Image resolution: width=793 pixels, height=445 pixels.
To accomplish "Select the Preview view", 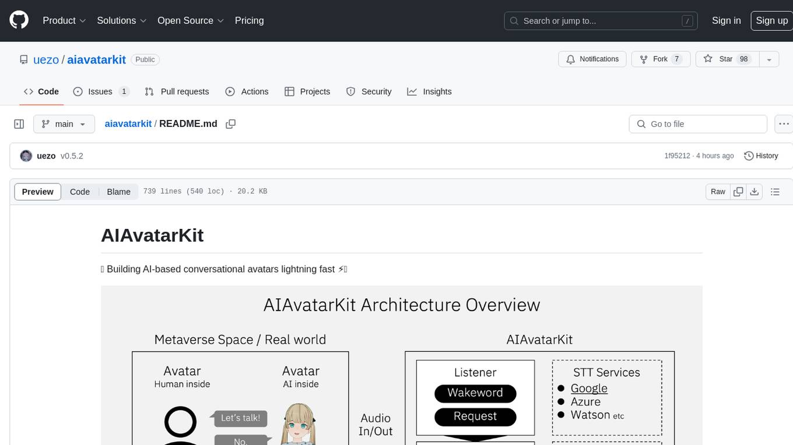I will (x=38, y=192).
